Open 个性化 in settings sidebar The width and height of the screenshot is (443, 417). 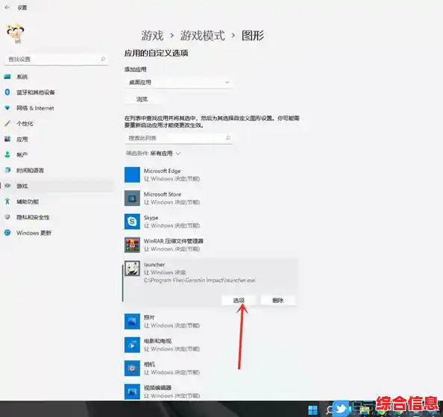(x=25, y=124)
